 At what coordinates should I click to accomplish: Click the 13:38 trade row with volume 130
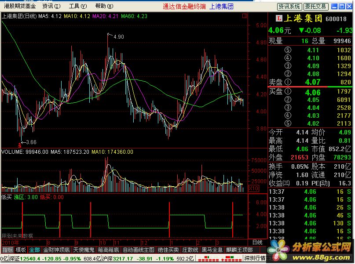click(310, 223)
